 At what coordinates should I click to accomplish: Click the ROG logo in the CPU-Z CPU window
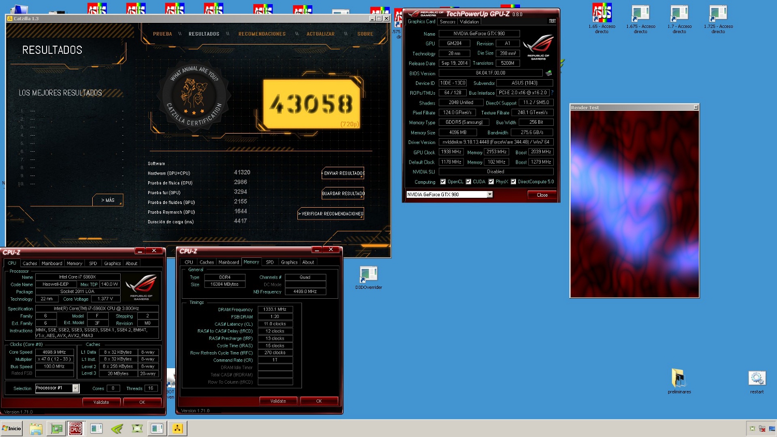coord(141,287)
